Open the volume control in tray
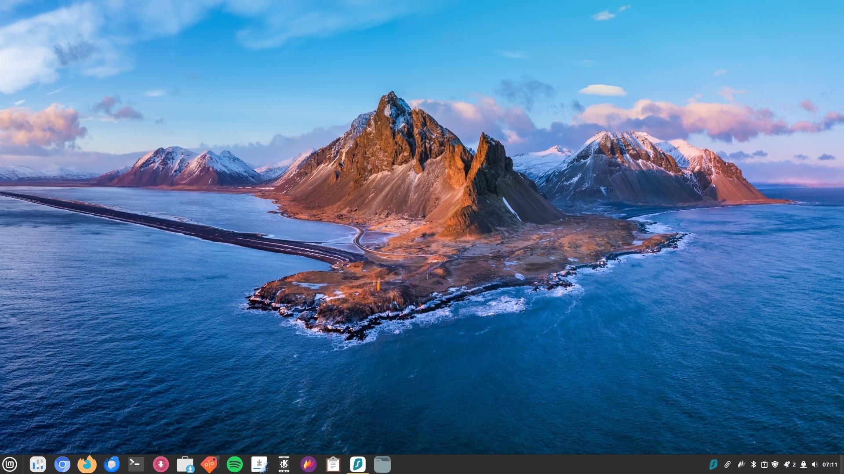844x474 pixels. [x=815, y=464]
